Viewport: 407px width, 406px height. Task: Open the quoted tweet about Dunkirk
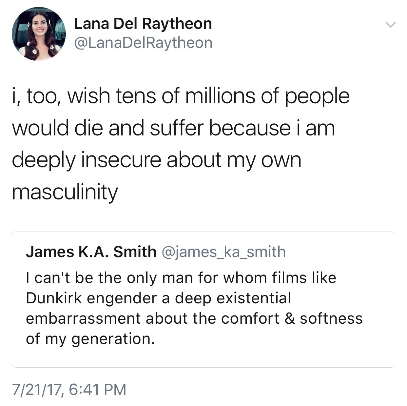click(x=203, y=299)
